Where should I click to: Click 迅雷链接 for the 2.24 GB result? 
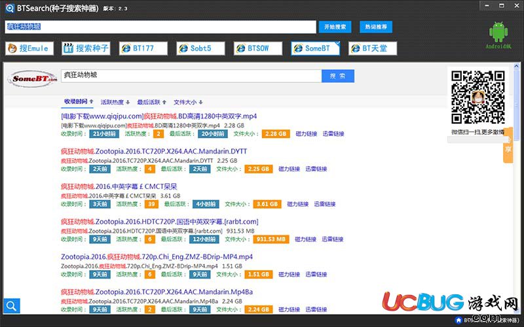coord(316,309)
